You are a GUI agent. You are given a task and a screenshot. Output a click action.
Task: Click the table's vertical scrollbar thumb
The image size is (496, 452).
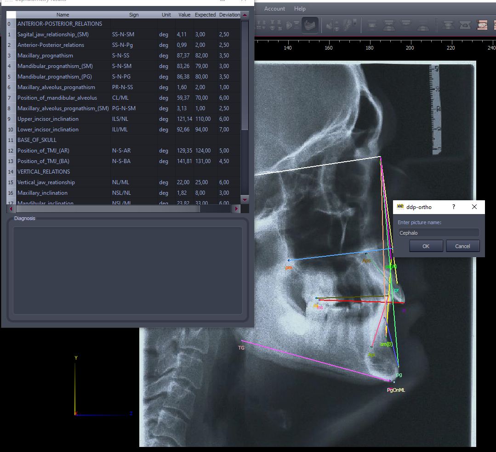[x=245, y=73]
